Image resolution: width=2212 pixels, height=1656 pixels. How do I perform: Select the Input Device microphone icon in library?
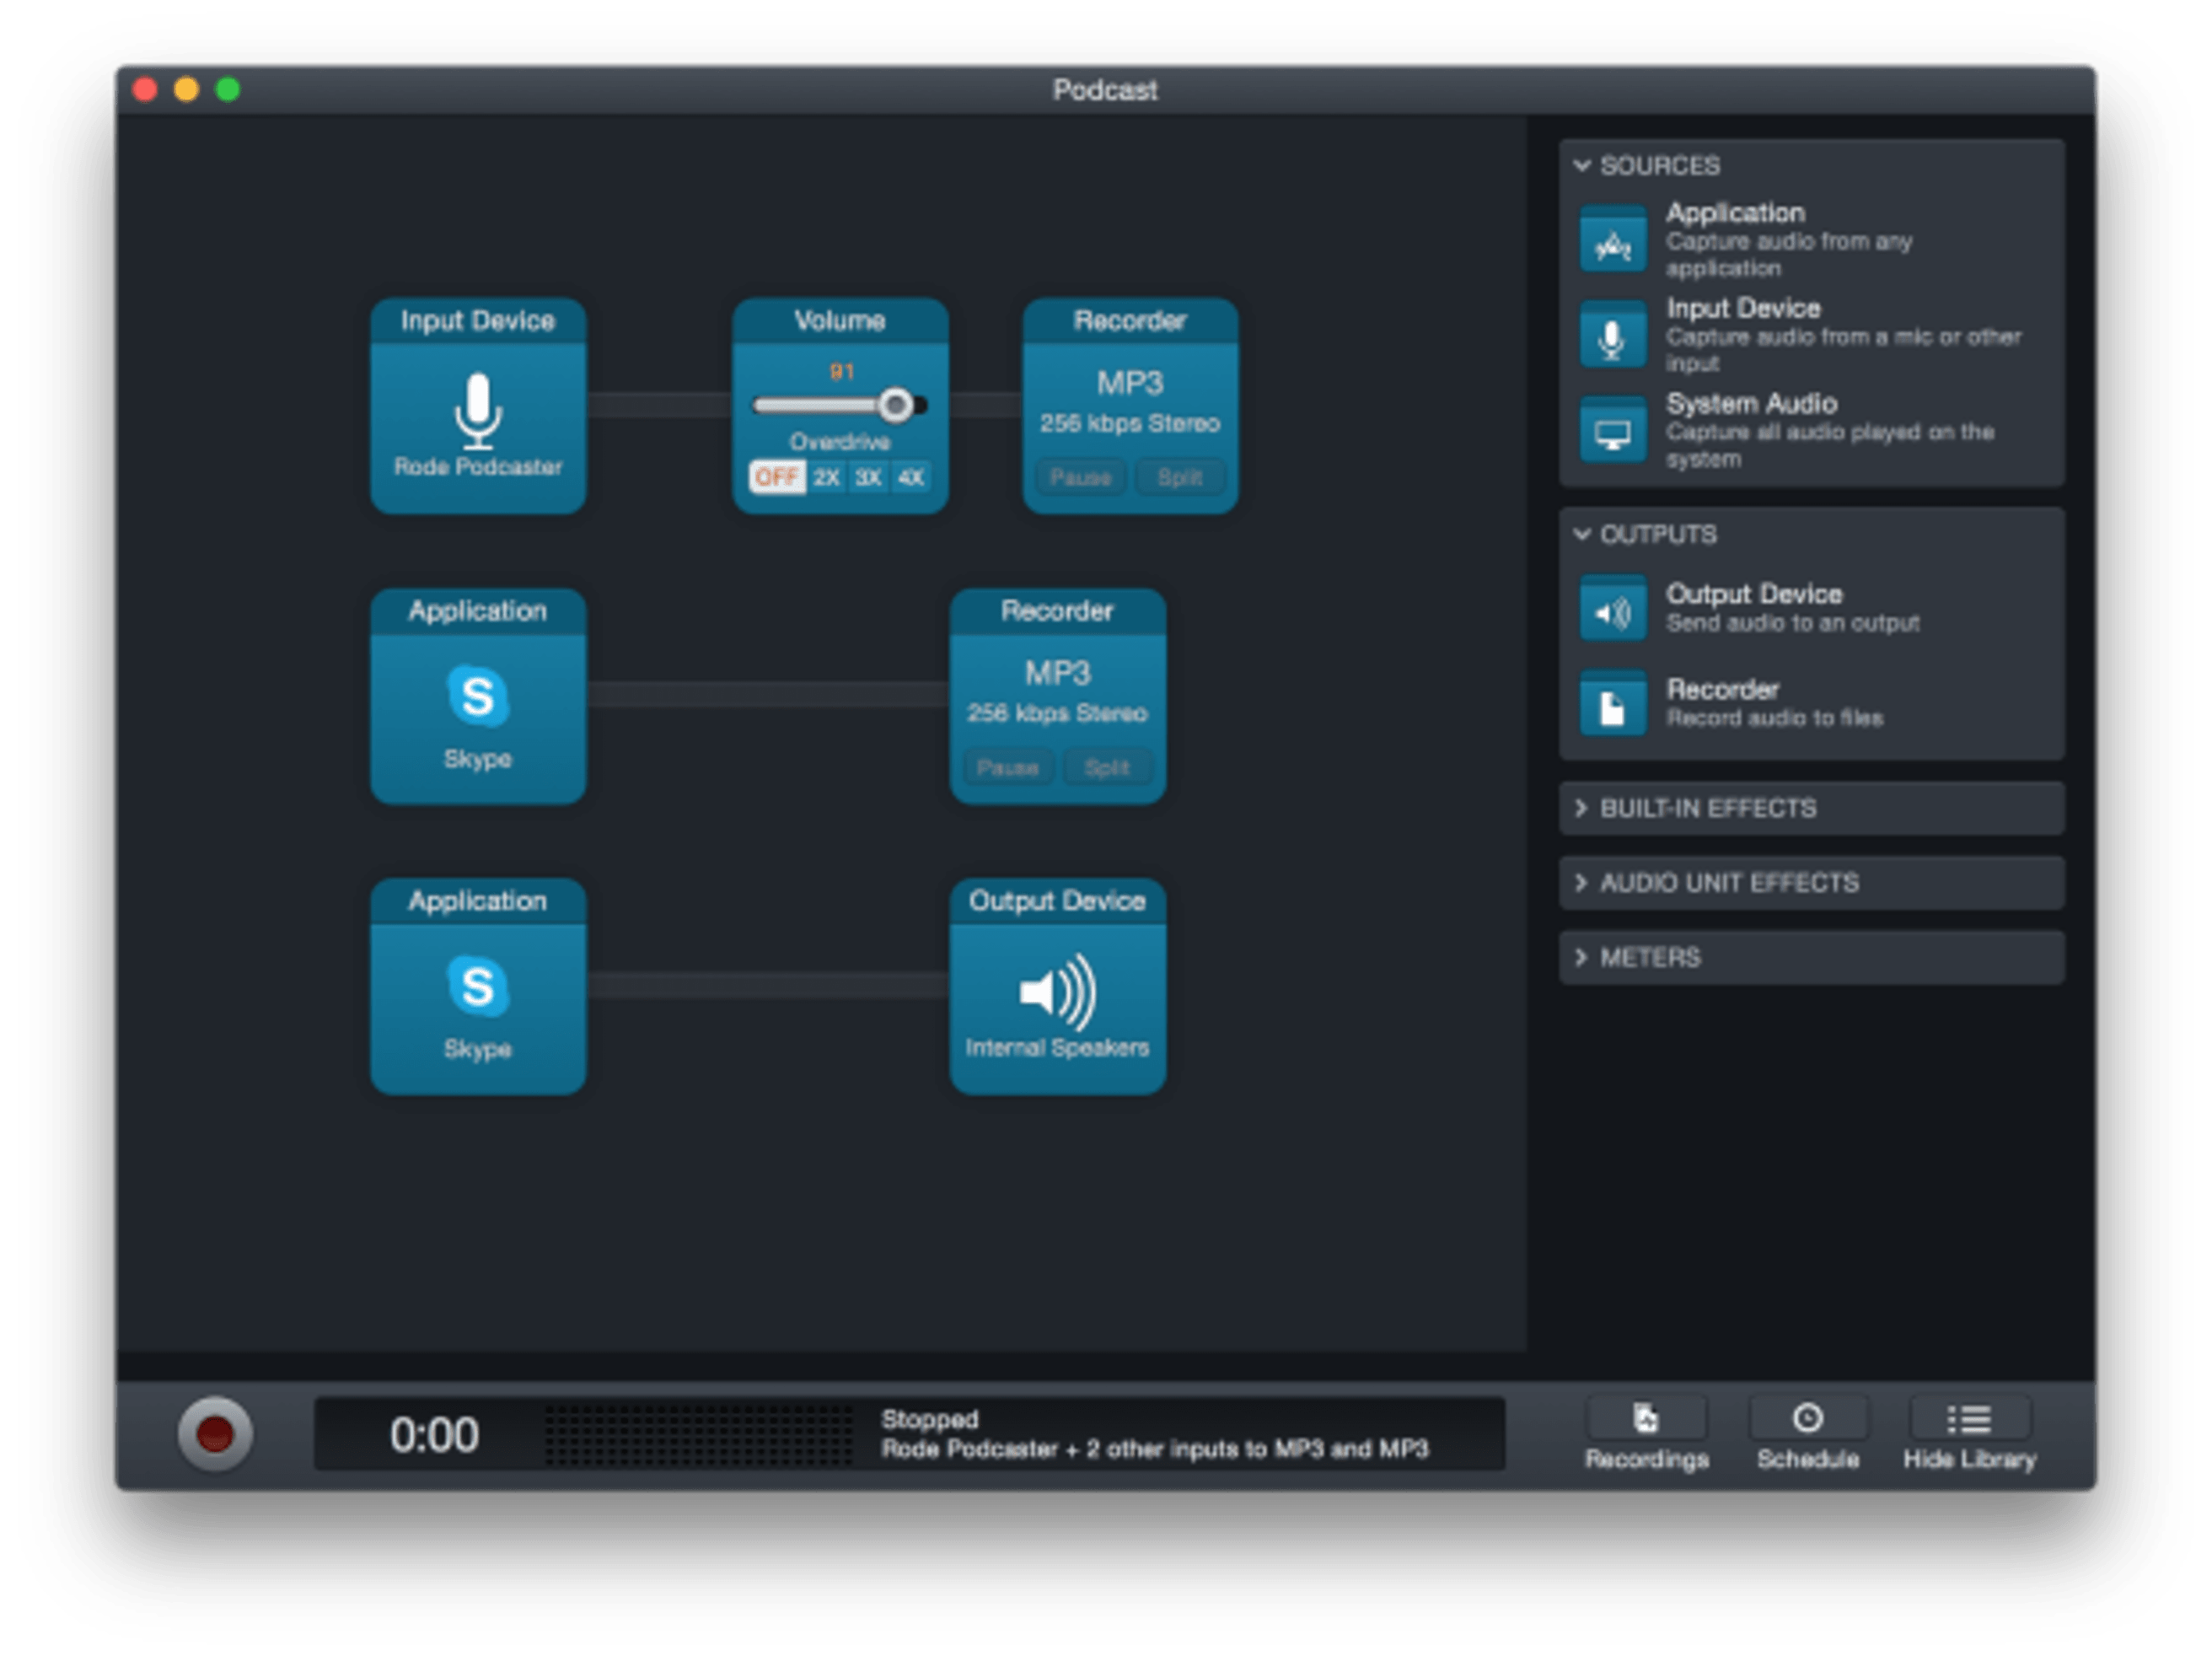pos(1612,334)
